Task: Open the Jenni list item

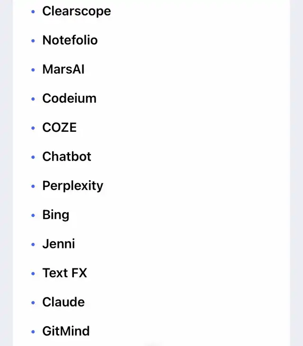Action: point(58,244)
